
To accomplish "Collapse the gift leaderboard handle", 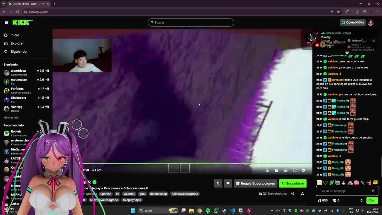I will (x=347, y=53).
